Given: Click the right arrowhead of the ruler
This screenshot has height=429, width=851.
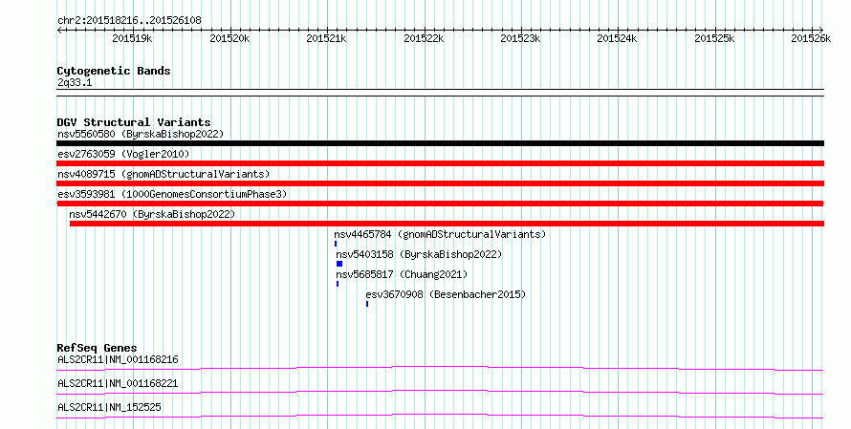Looking at the screenshot, I should tap(821, 30).
